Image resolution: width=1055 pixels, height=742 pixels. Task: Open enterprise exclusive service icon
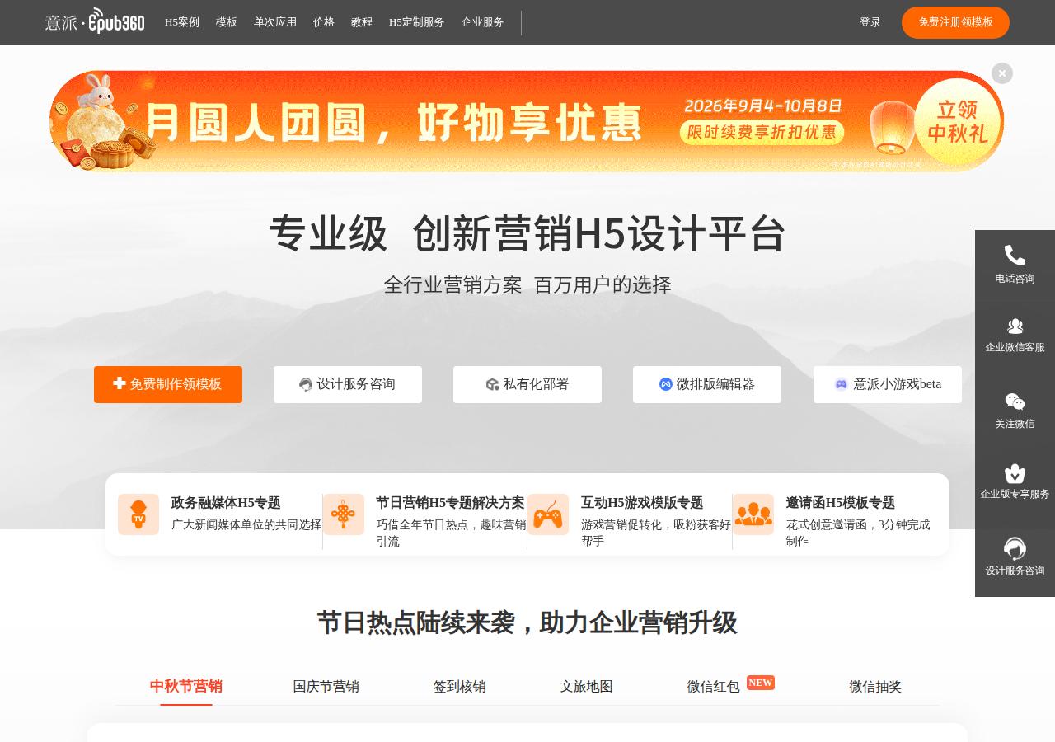coord(1015,474)
